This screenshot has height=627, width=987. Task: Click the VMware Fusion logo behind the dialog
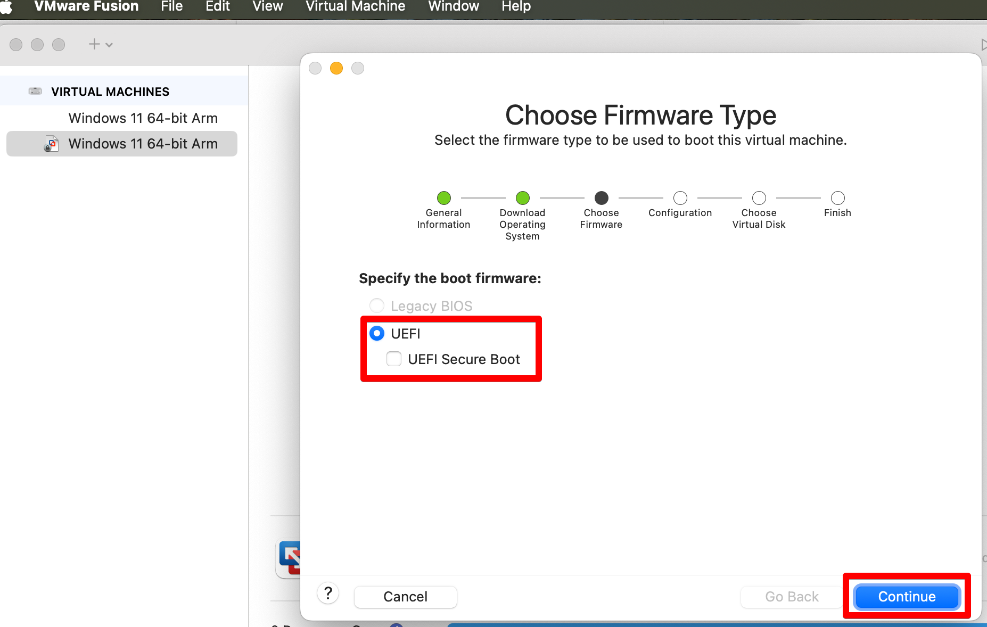pos(289,559)
